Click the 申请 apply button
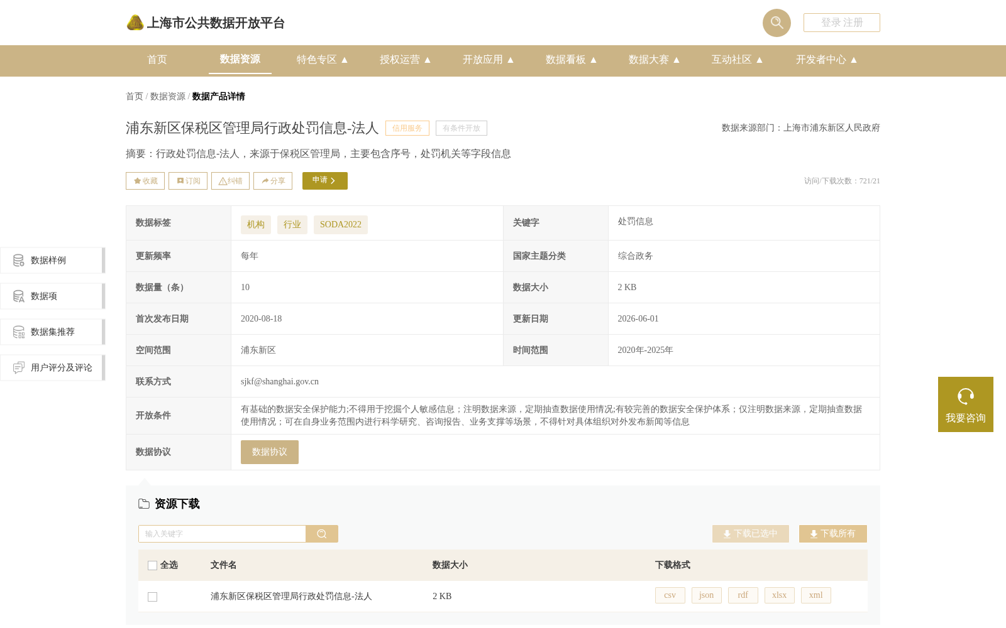Viewport: 1006px width, 628px height. [325, 181]
